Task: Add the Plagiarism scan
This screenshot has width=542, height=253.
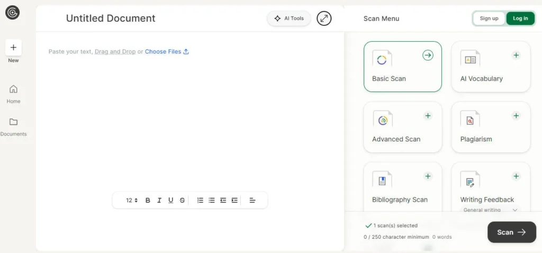Action: pos(516,116)
